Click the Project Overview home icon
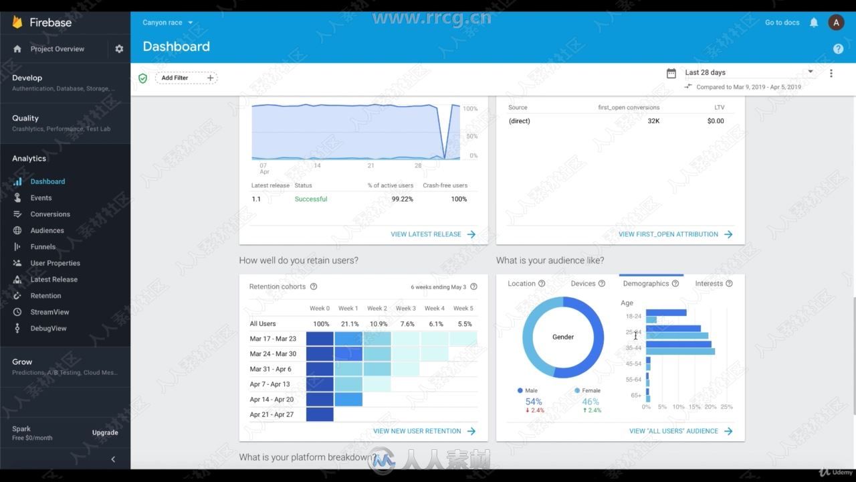Image resolution: width=856 pixels, height=482 pixels. tap(17, 49)
